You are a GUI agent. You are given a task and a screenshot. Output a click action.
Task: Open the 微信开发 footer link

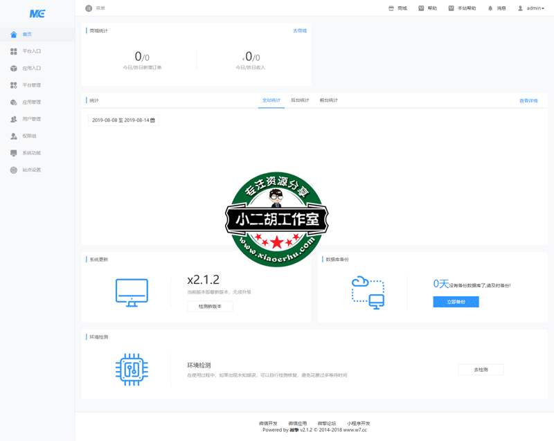tap(268, 423)
